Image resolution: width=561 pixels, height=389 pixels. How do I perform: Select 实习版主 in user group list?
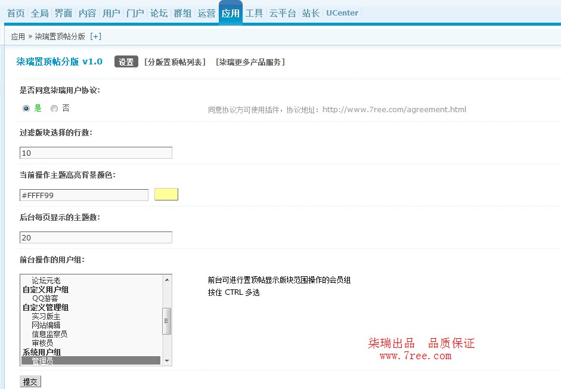pyautogui.click(x=46, y=316)
